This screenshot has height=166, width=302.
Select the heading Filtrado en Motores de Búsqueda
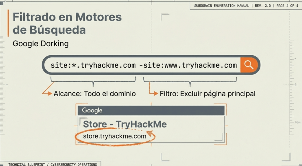[x=67, y=23]
